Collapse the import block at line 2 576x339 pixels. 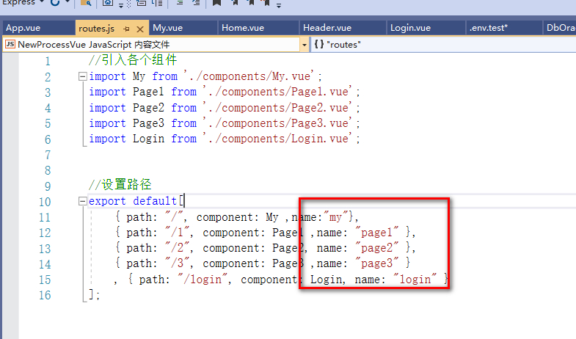[83, 76]
